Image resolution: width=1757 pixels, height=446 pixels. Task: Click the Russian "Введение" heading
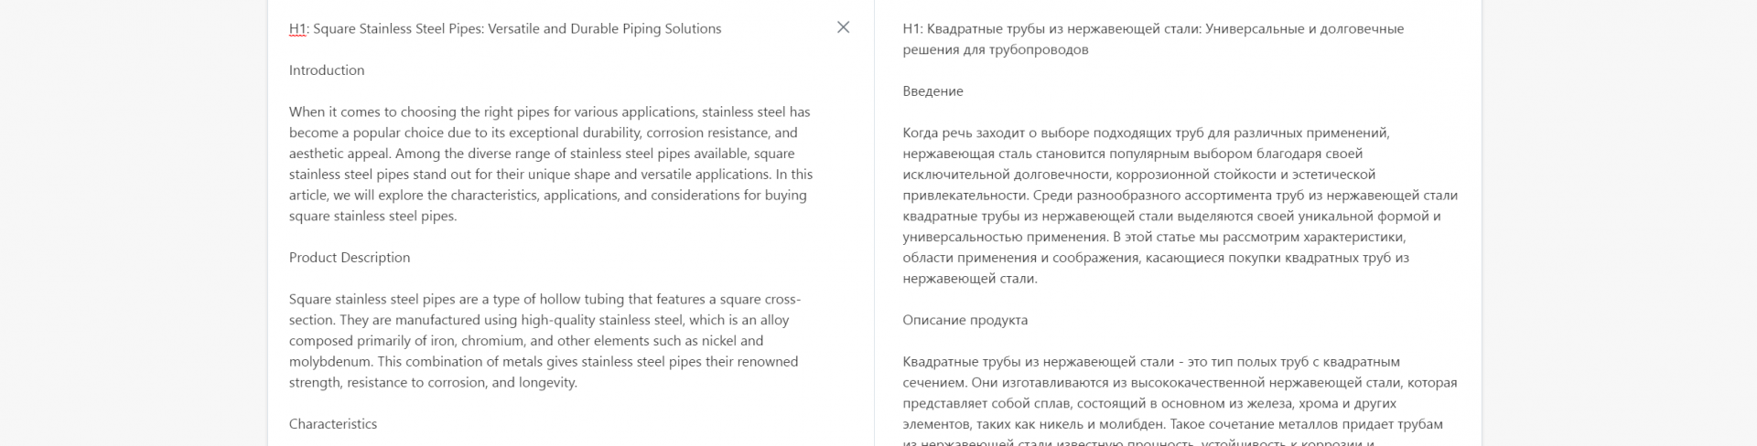932,91
